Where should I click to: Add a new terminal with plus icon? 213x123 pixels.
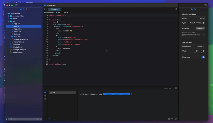(54, 119)
